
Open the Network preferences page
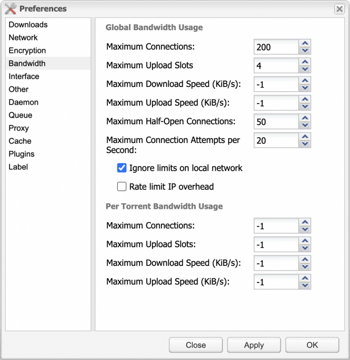coord(48,37)
